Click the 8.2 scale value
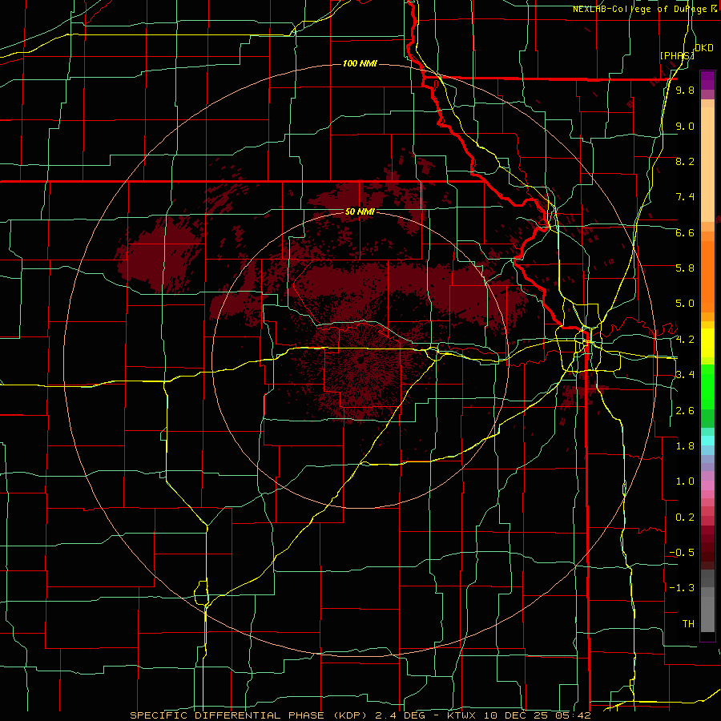 click(x=685, y=161)
